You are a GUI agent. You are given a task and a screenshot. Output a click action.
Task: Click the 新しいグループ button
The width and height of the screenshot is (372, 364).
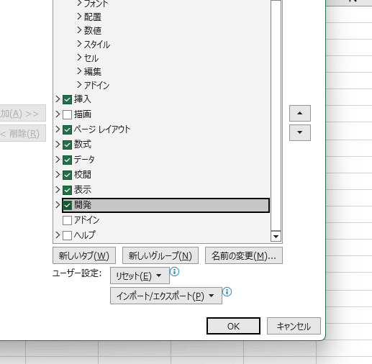click(160, 255)
